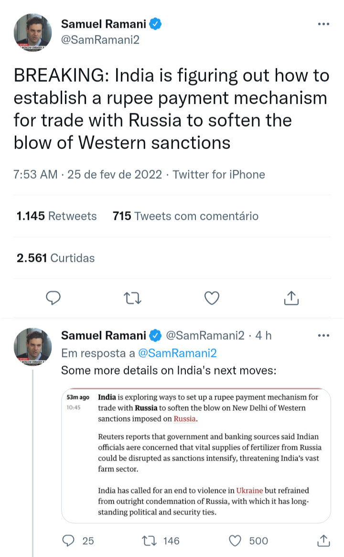Viewport: 344px width, 557px height.
Task: Like the main India rupee tweet
Action: pyautogui.click(x=212, y=298)
